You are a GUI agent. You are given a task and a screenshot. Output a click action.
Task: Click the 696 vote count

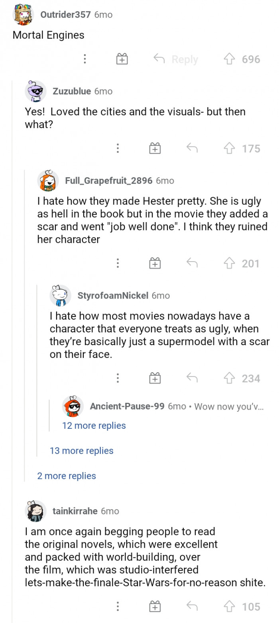pos(251,59)
